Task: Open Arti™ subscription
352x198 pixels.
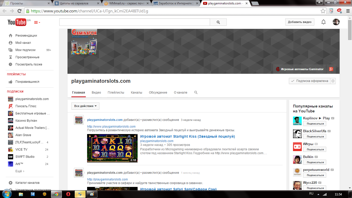Action: click(x=19, y=164)
